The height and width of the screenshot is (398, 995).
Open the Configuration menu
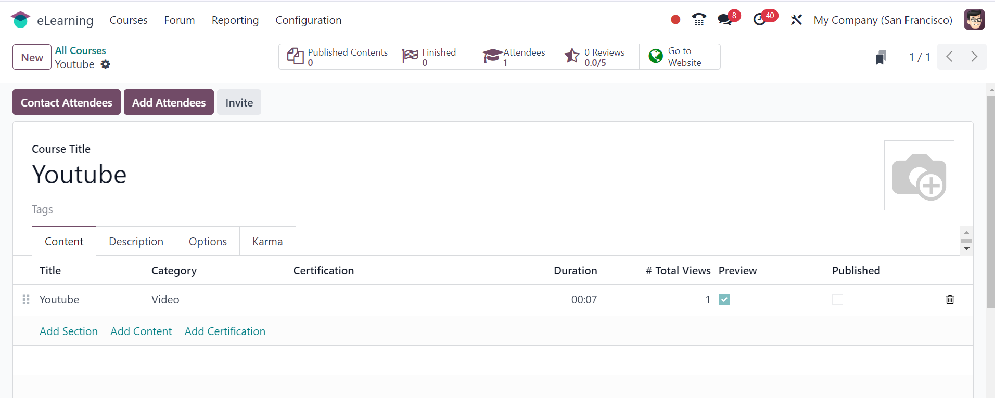click(309, 20)
